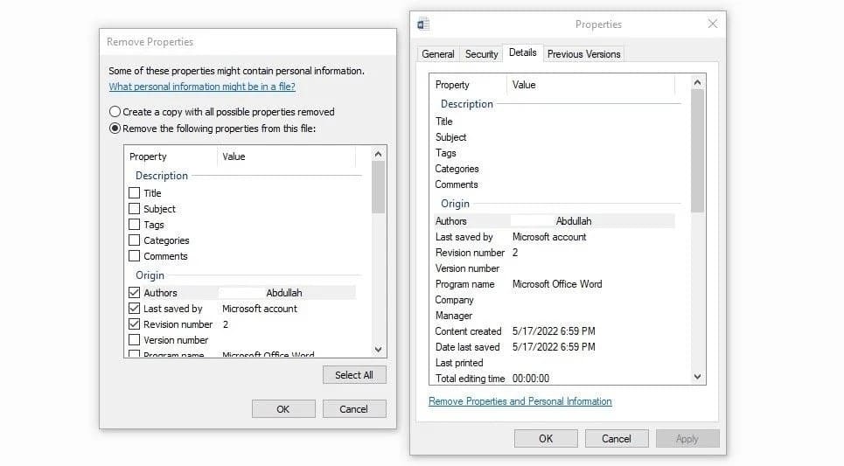
Task: Click scrollbar thumb in Remove Properties list
Action: point(379,187)
